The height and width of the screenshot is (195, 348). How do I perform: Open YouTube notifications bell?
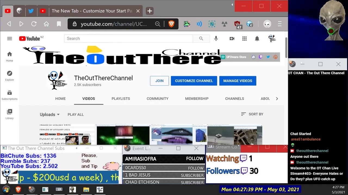pyautogui.click(x=257, y=38)
